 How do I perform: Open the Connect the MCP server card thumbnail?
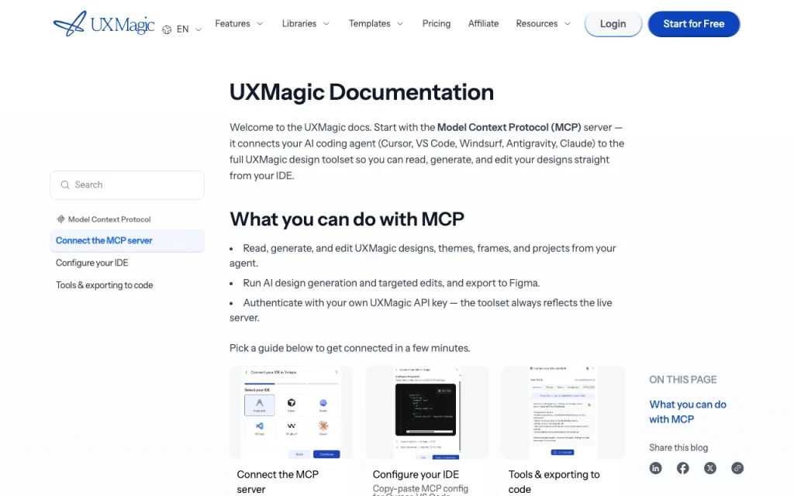pyautogui.click(x=291, y=412)
